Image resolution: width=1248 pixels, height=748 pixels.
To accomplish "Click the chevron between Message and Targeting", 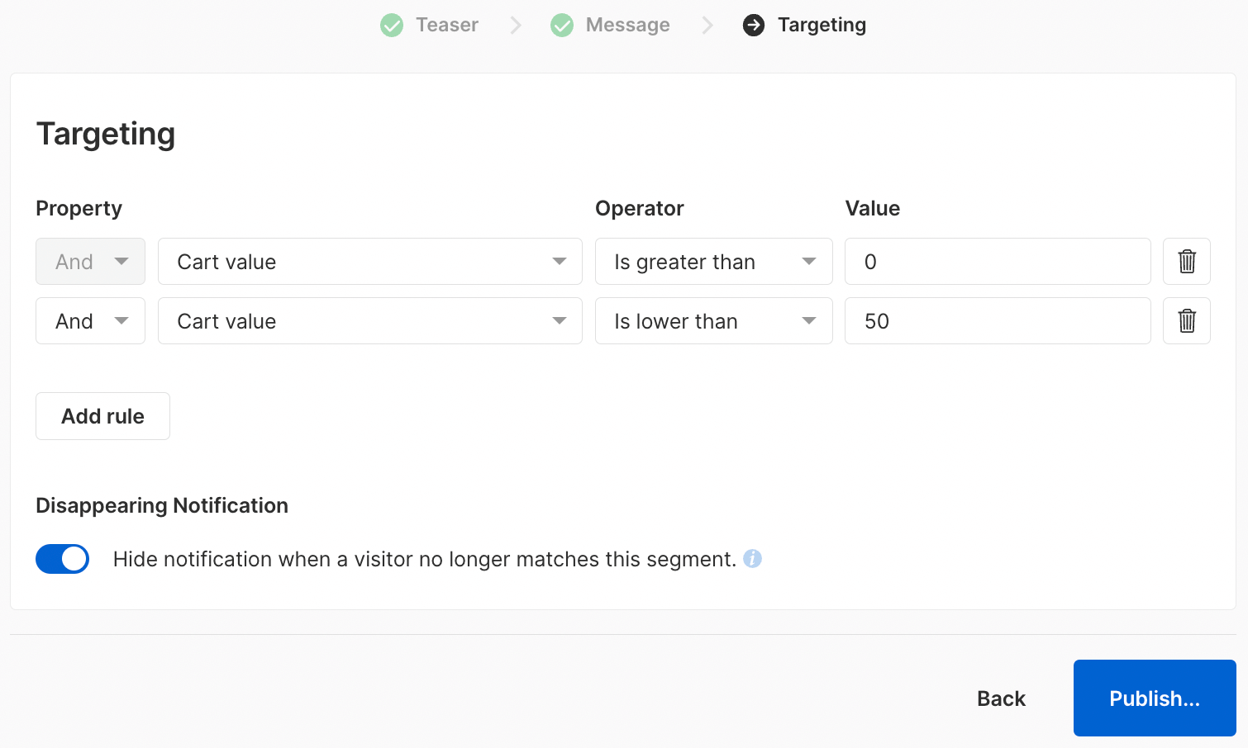I will [x=707, y=26].
